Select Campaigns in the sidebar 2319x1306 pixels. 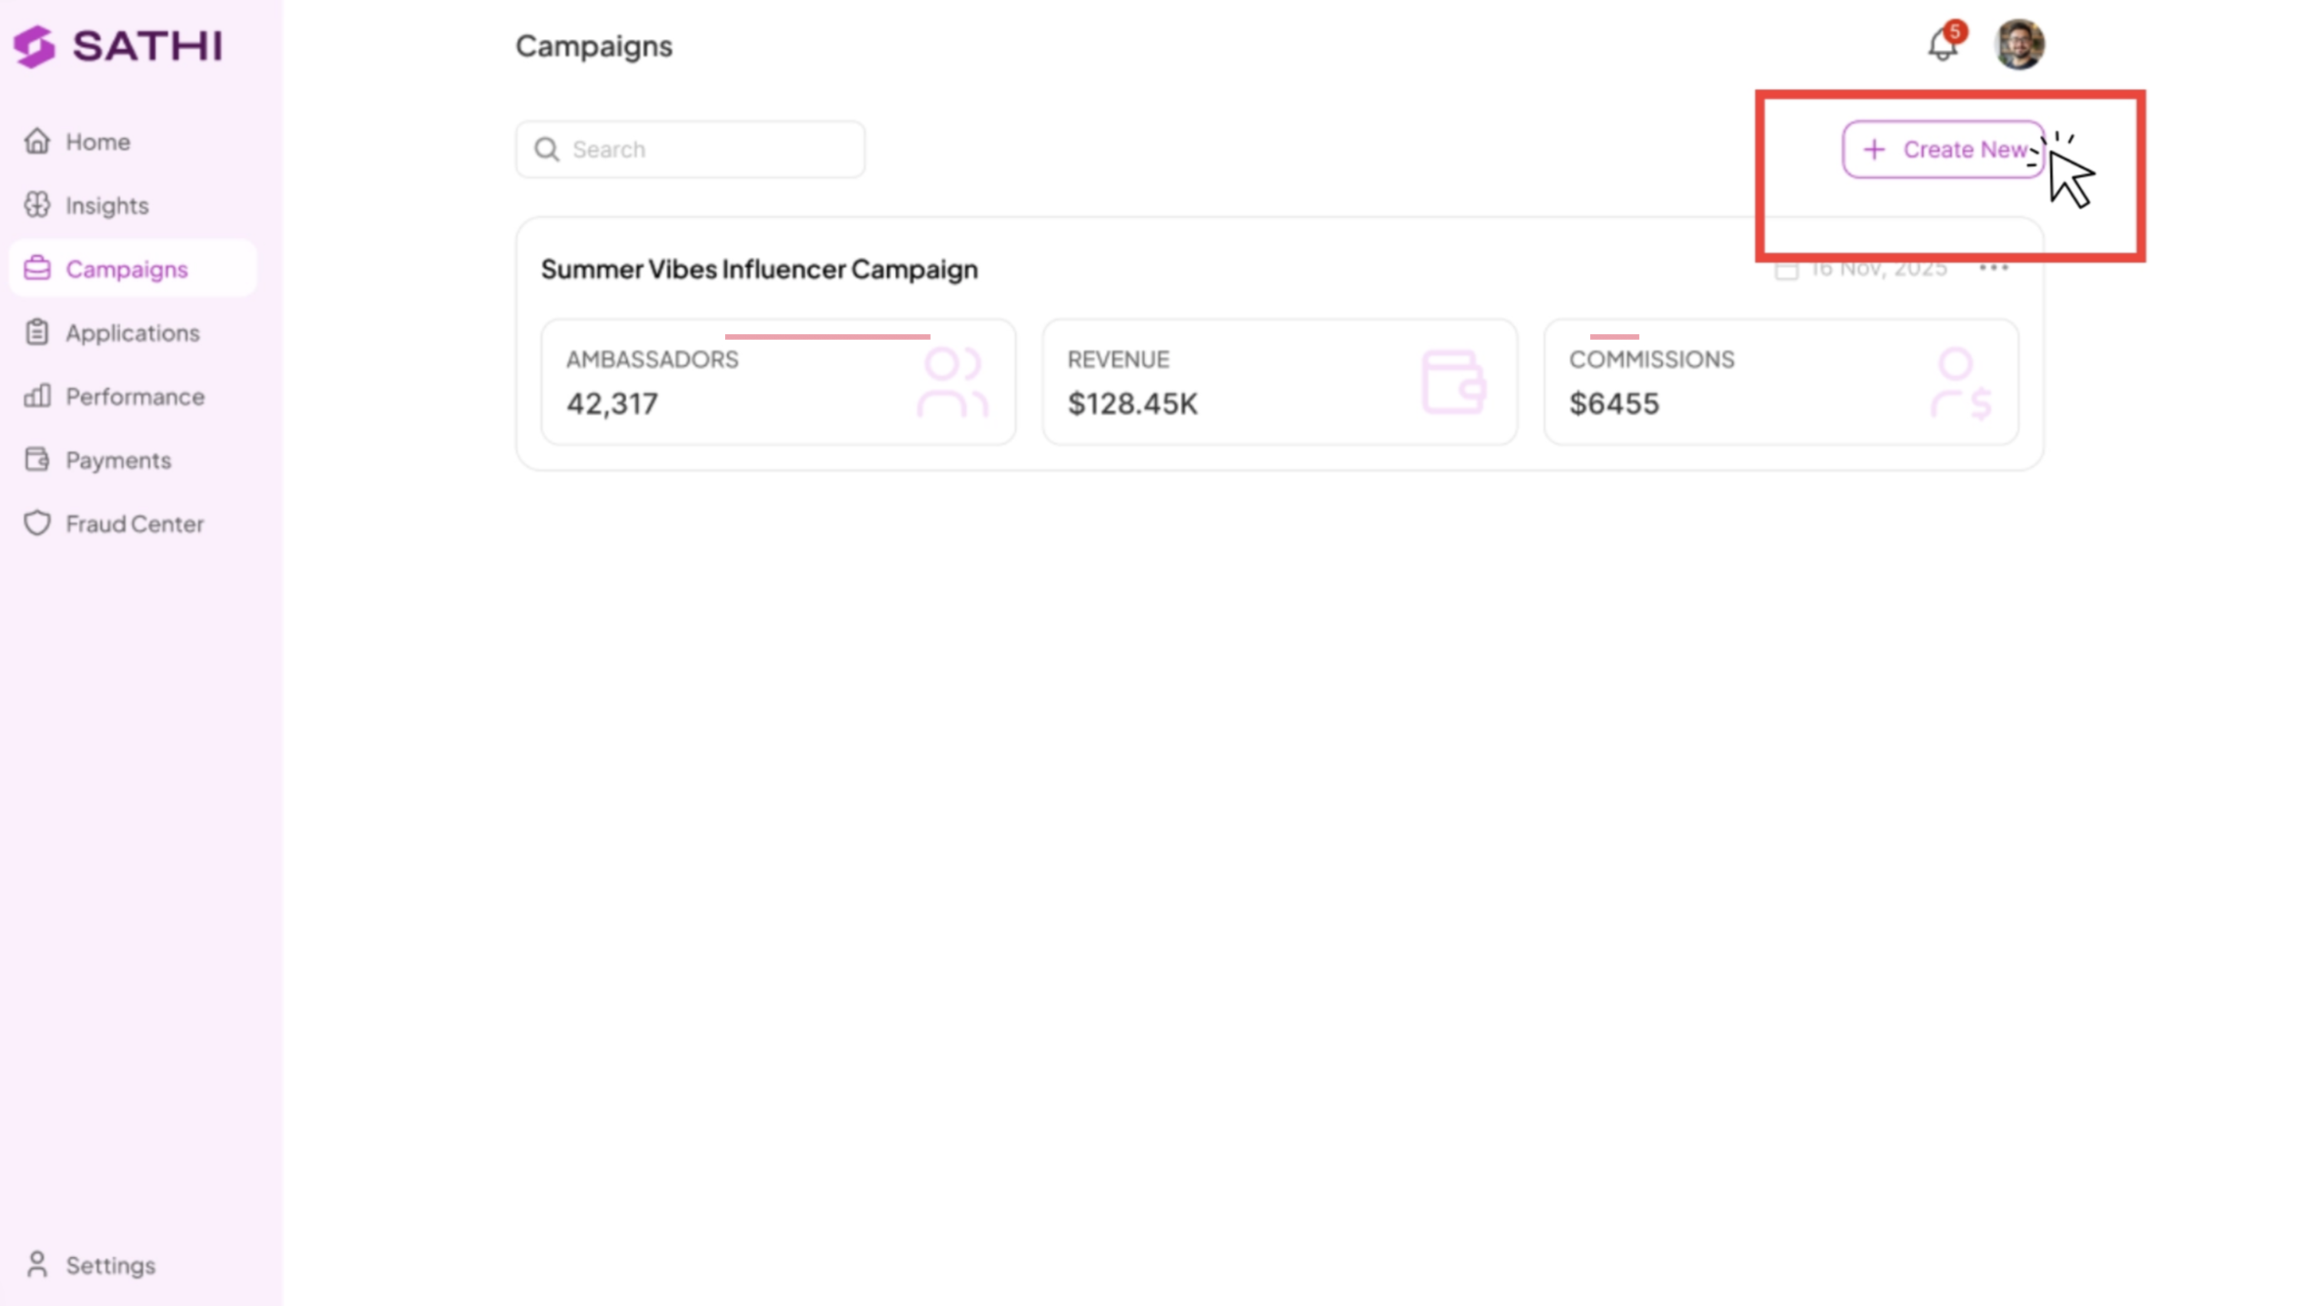127,269
